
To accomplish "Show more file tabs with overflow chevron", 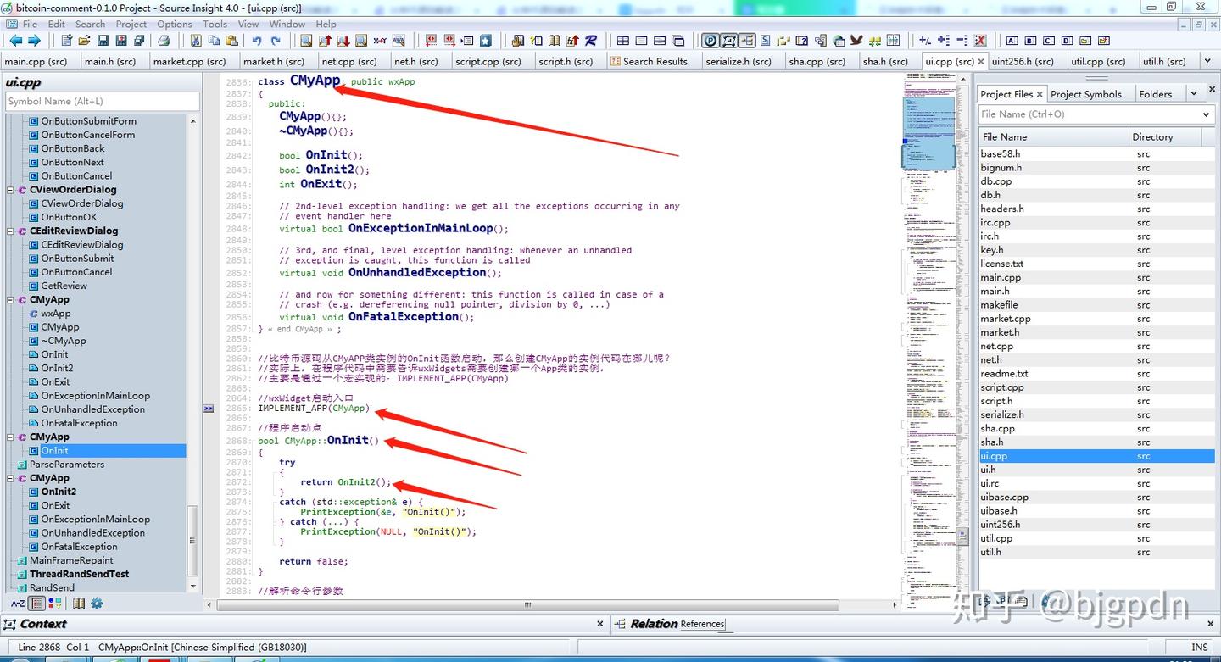I will (1207, 61).
